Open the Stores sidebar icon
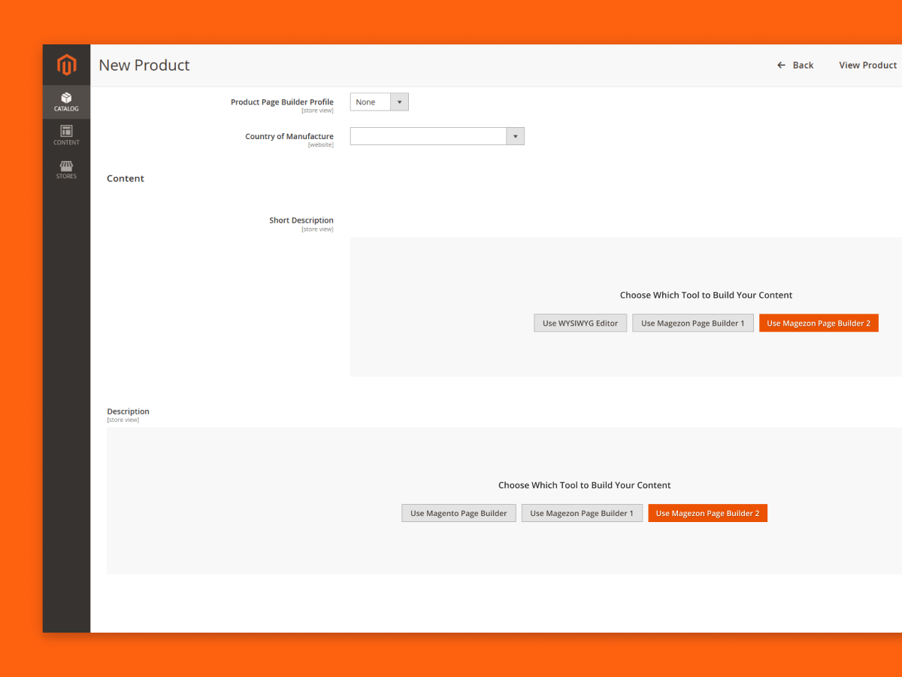The image size is (902, 677). click(66, 165)
